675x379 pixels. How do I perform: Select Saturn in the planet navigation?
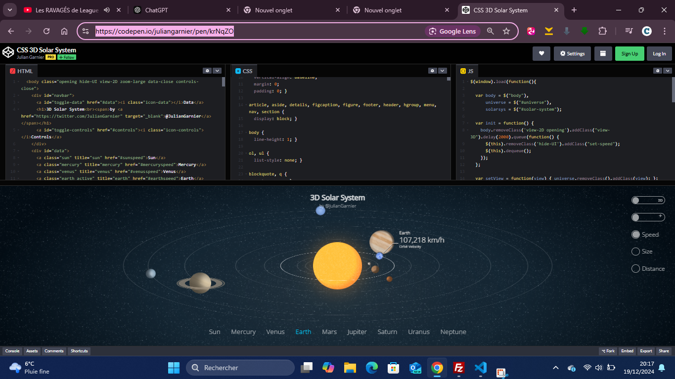click(387, 332)
